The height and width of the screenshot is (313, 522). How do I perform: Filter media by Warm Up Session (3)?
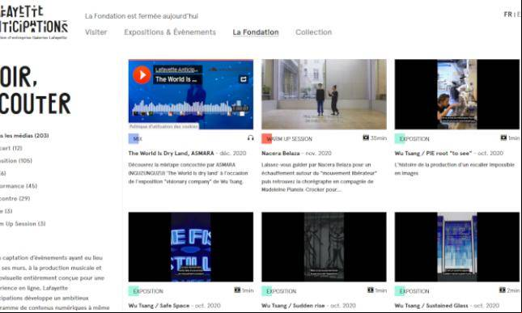click(x=23, y=224)
